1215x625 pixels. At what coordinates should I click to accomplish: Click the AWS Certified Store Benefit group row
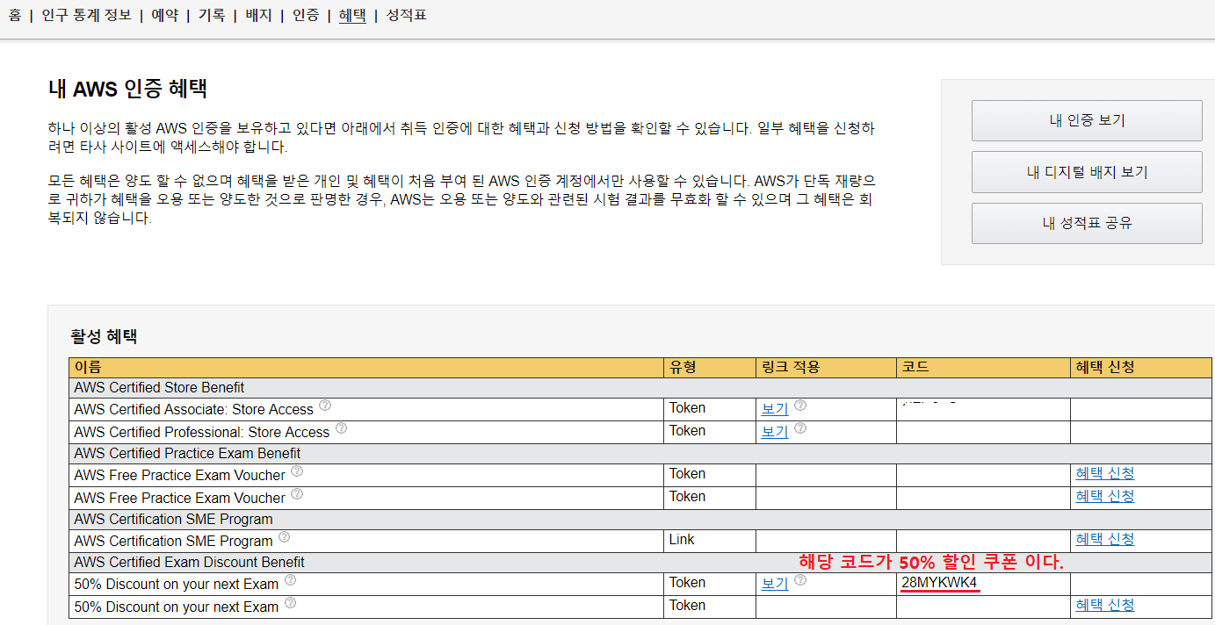pos(640,387)
